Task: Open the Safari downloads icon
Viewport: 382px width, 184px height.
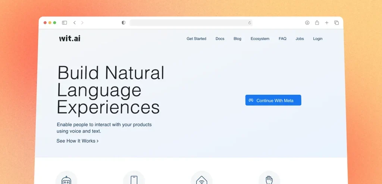Action: [x=307, y=23]
